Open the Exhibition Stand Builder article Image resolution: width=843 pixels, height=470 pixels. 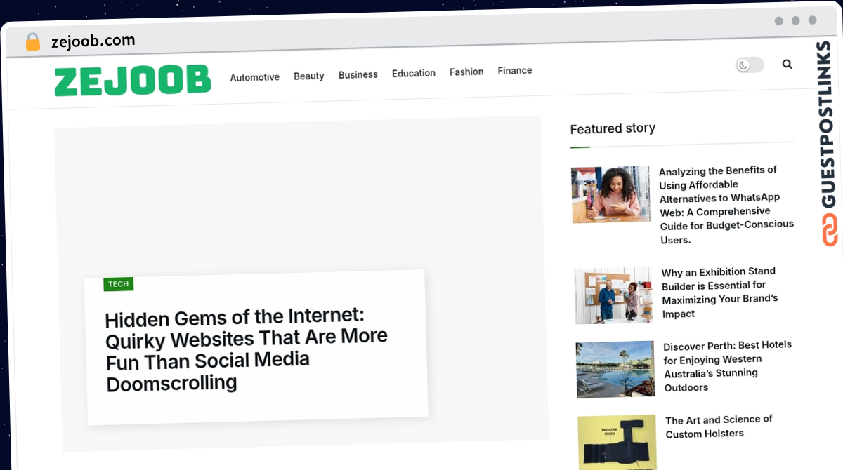(x=719, y=293)
